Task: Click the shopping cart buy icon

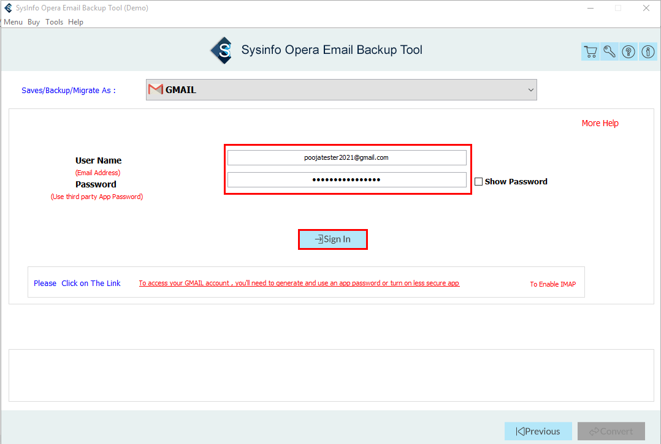Action: 590,52
